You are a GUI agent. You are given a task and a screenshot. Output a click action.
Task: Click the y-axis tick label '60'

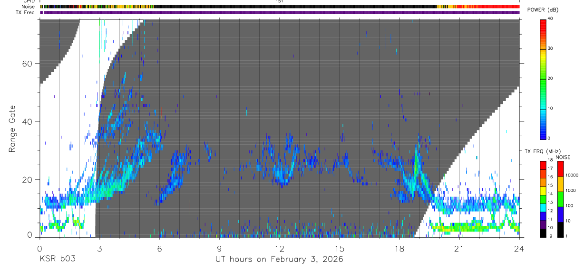[28, 64]
